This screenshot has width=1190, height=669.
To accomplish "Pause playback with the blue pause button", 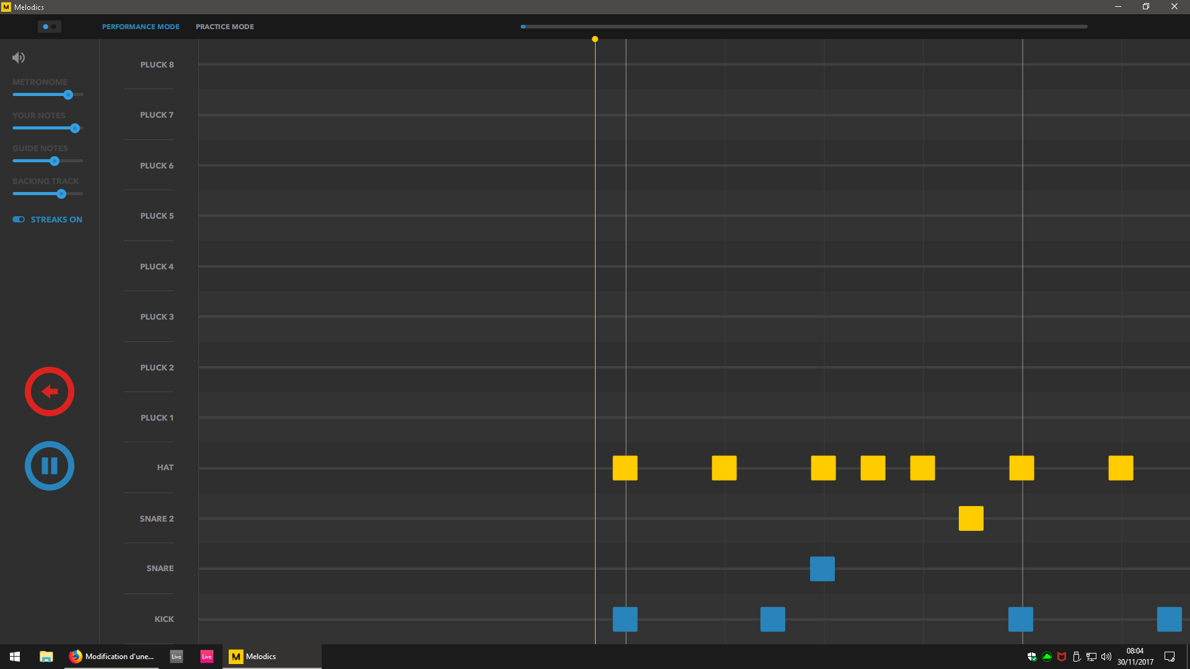I will tap(50, 466).
